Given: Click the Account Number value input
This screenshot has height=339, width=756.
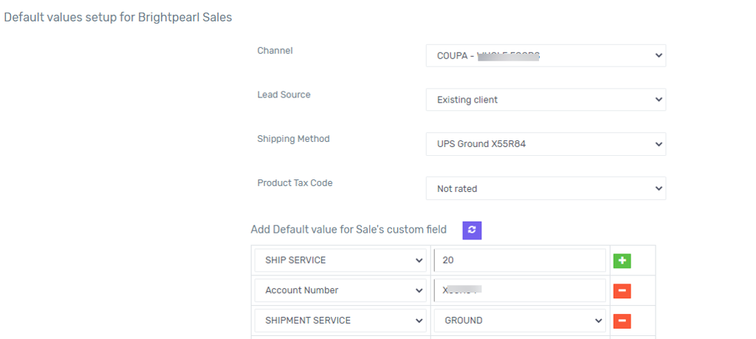Looking at the screenshot, I should (x=520, y=290).
